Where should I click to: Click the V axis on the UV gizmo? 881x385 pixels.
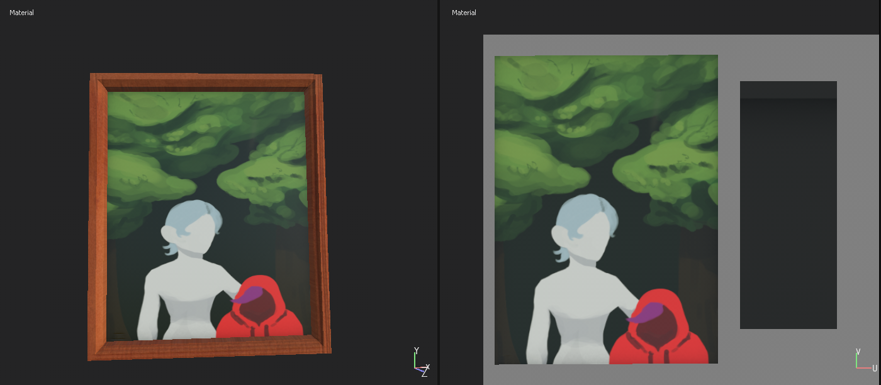click(858, 351)
